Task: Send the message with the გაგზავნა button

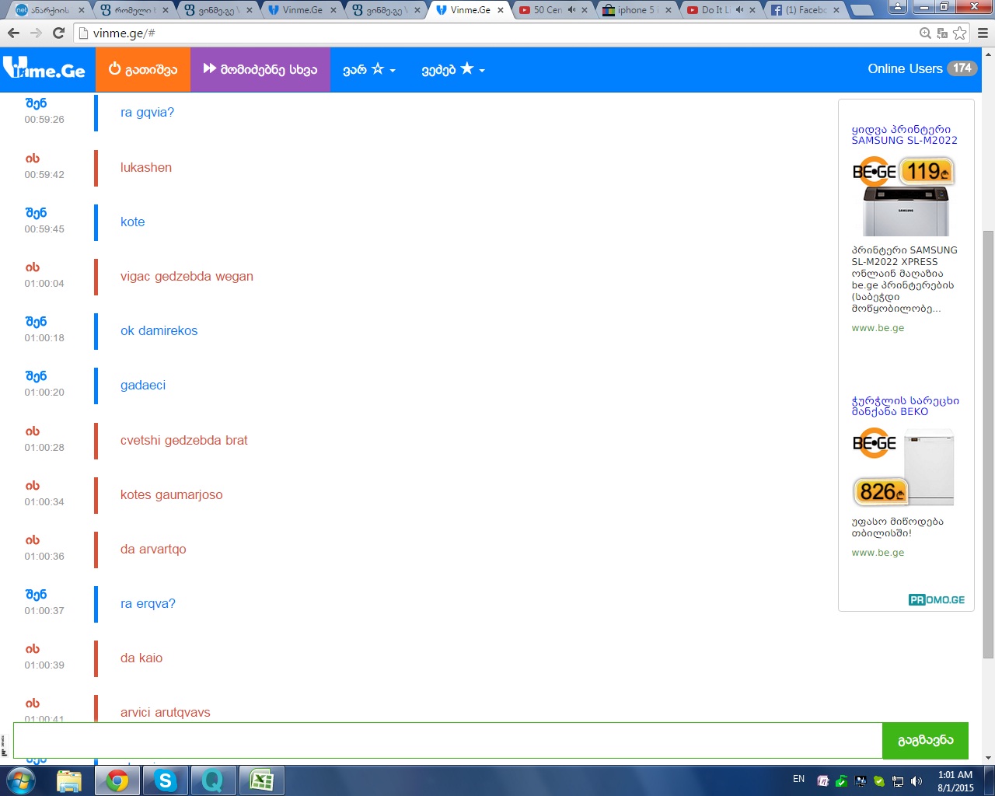Action: [x=925, y=740]
